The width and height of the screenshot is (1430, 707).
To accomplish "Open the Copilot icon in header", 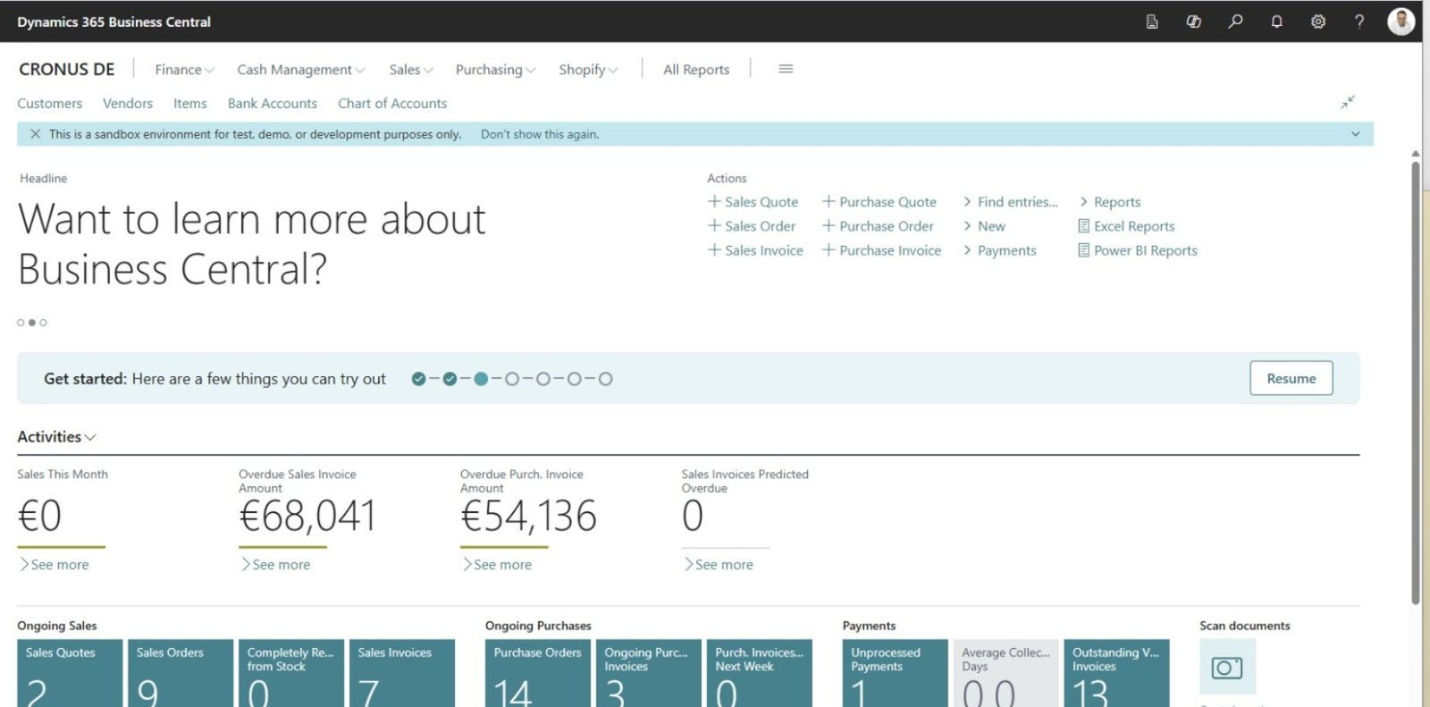I will coord(1193,21).
